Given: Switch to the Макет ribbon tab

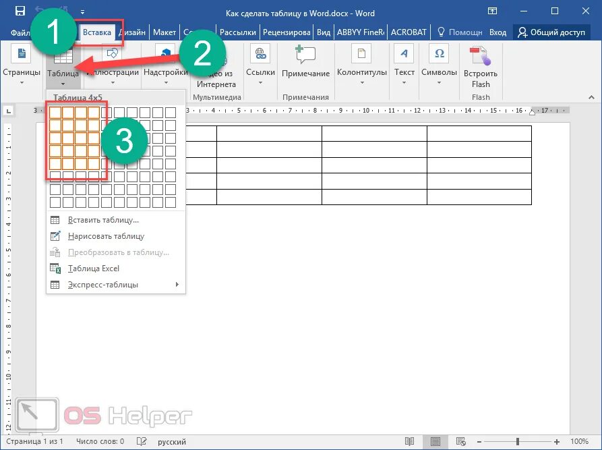Looking at the screenshot, I should coord(164,32).
